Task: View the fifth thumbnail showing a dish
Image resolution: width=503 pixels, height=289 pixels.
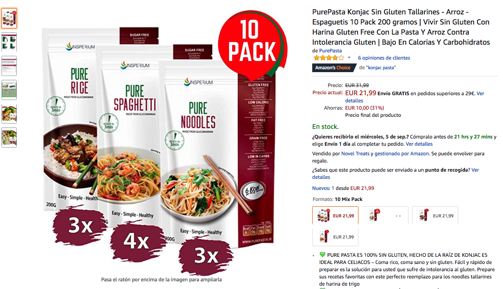Action: (x=9, y=114)
